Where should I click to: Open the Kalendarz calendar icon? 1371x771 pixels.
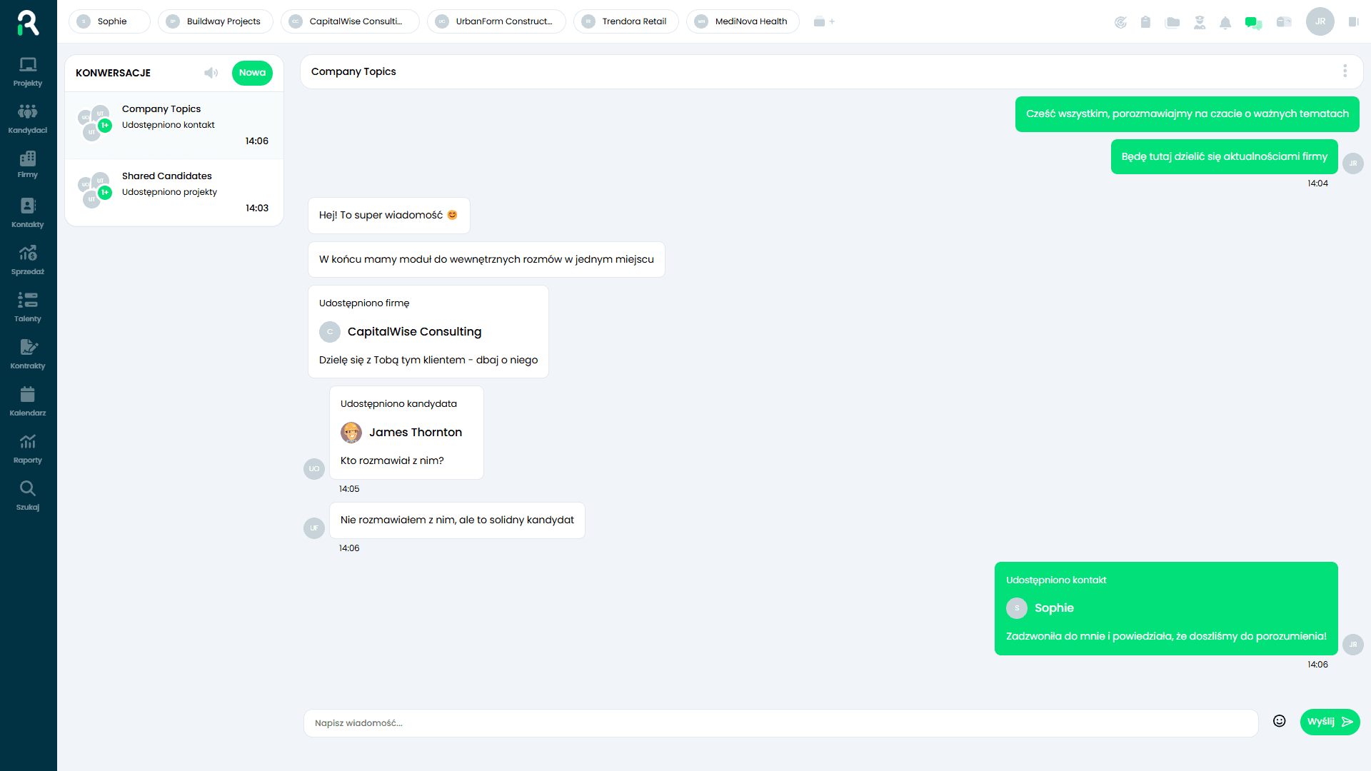pos(28,401)
